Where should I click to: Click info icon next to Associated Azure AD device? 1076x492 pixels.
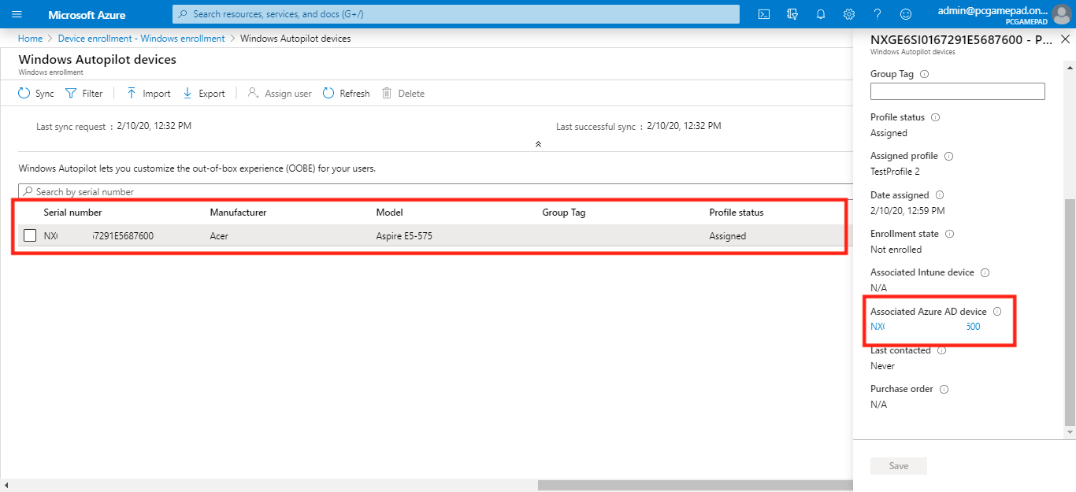(997, 312)
